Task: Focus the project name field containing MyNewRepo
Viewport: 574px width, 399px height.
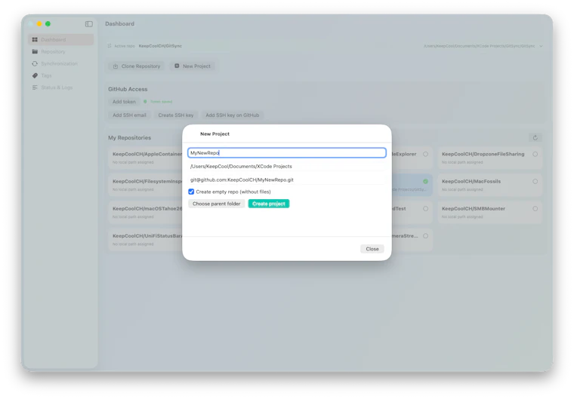Action: pyautogui.click(x=287, y=153)
